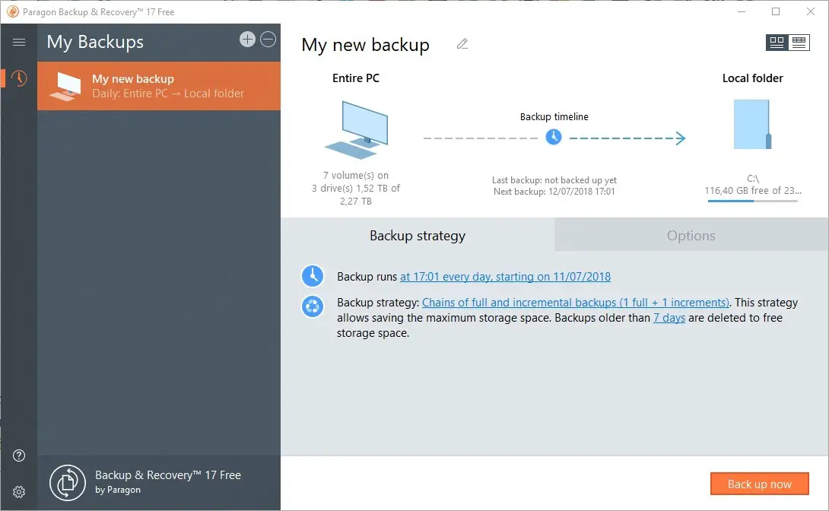This screenshot has height=511, width=829.
Task: Open the Backup strategy tab
Action: [x=418, y=236]
